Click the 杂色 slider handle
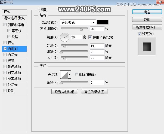164x134 pixels. [61, 83]
